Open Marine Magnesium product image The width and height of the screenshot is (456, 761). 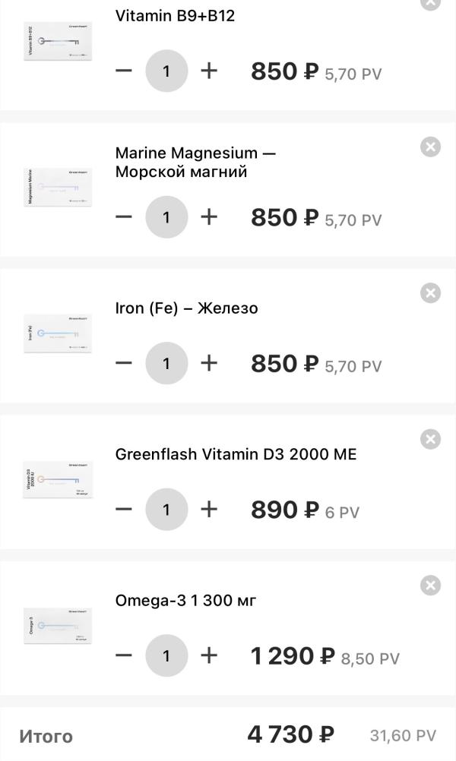[x=58, y=188]
